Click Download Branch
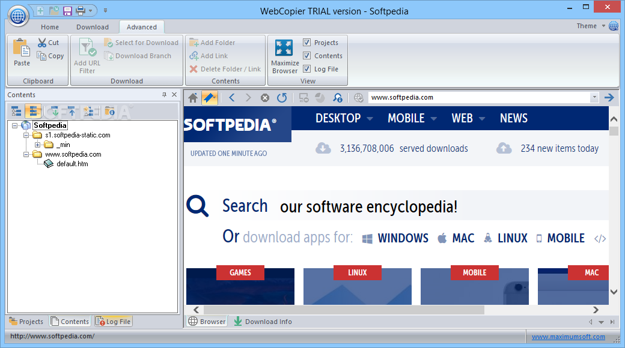625x348 pixels. (x=138, y=56)
